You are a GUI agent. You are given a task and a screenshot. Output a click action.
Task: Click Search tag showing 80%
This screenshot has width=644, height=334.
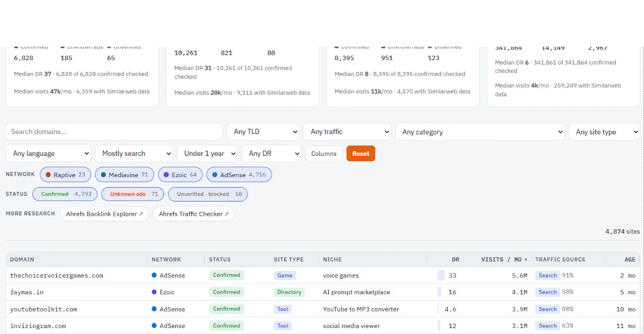pyautogui.click(x=548, y=309)
